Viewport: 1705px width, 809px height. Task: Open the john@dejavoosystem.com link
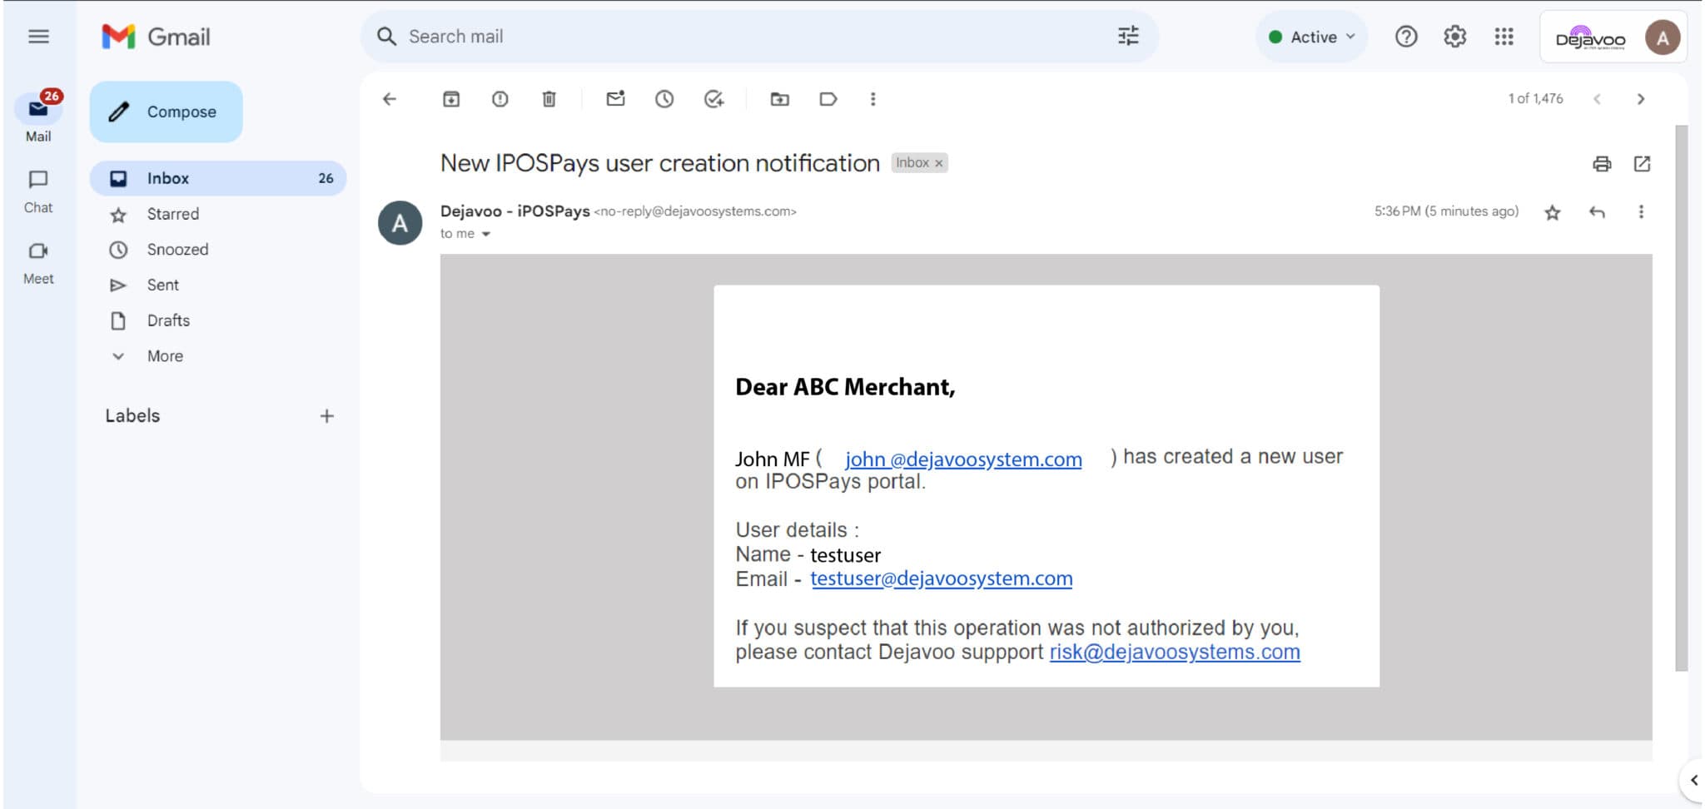point(963,459)
